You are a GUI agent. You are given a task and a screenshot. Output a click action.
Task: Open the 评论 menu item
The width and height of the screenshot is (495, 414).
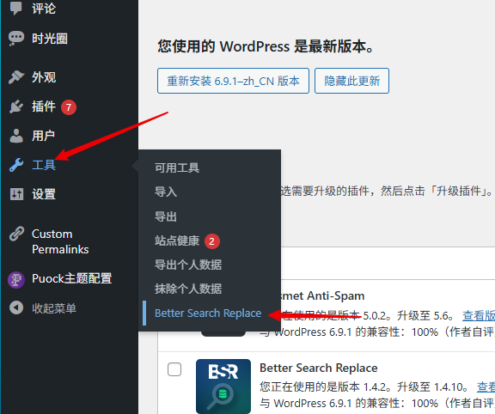click(44, 9)
